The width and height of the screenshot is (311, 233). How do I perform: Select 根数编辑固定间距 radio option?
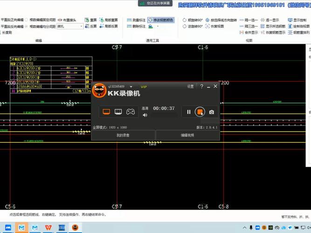point(41,20)
